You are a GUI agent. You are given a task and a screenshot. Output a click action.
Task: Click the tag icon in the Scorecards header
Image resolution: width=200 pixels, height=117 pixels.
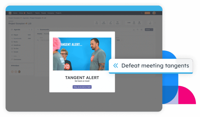pos(137,30)
